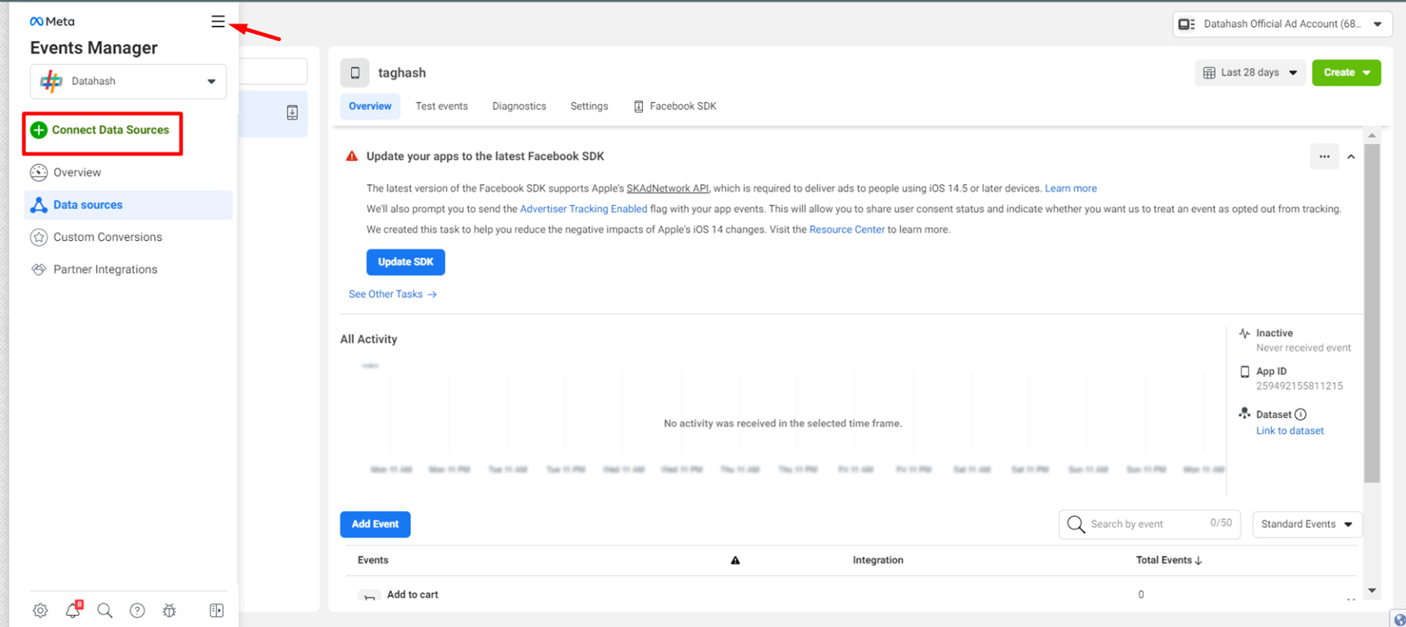Toggle the sidebar panel layout icon
The width and height of the screenshot is (1406, 627).
216,611
